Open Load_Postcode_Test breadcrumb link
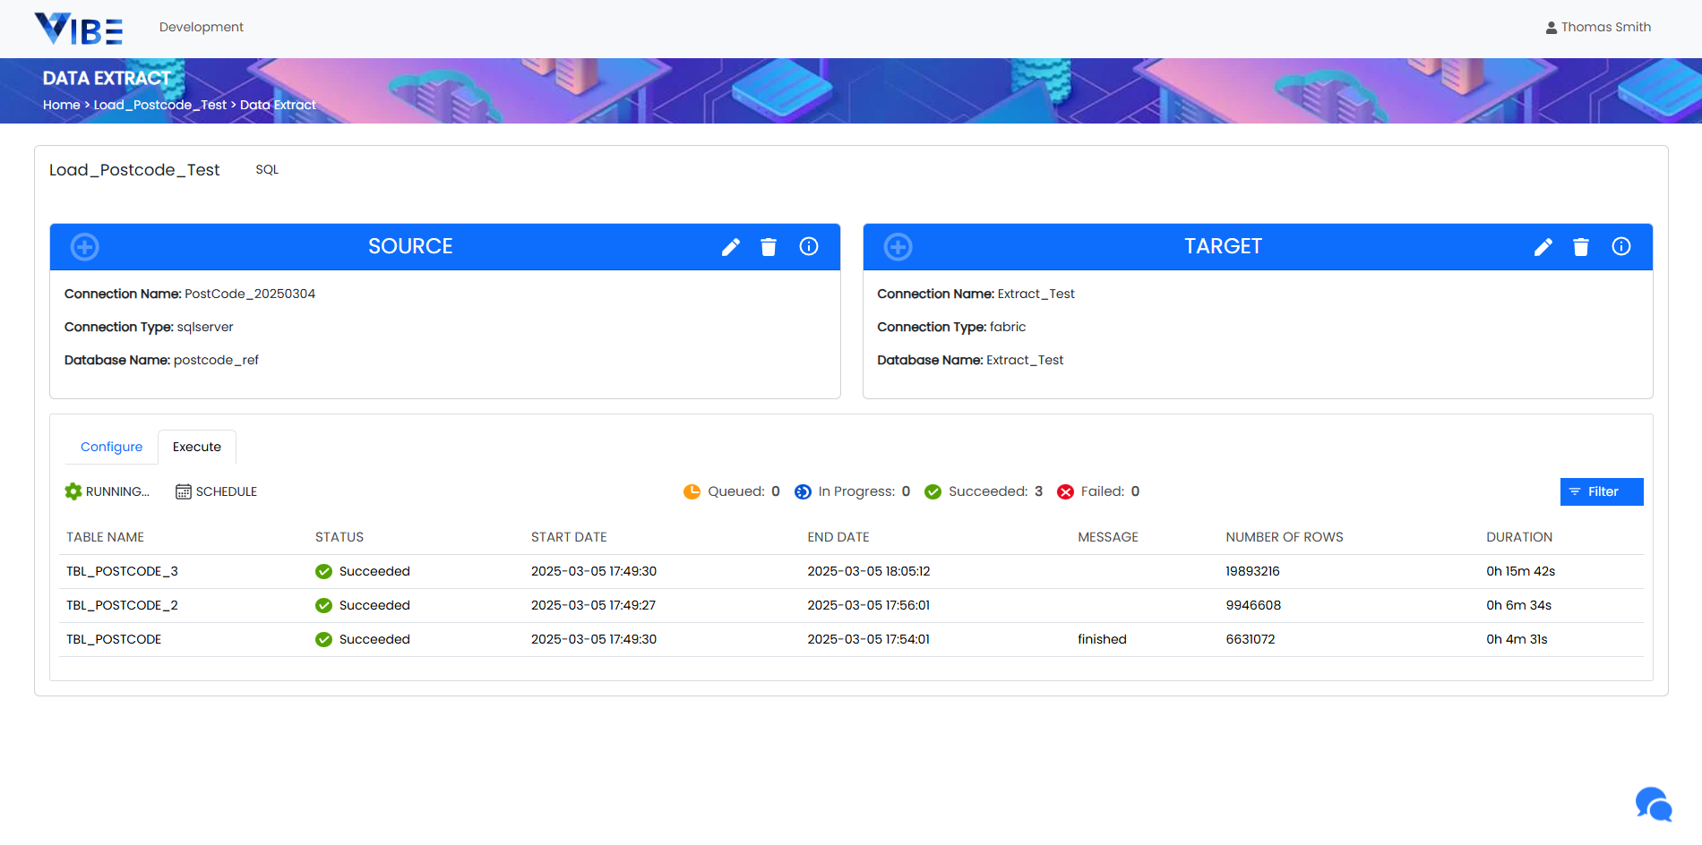Screen dimensions: 1702x845 [x=160, y=105]
